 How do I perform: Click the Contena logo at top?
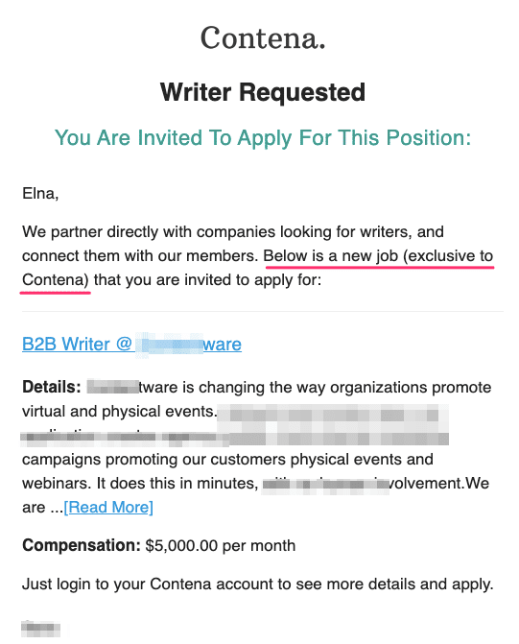click(x=263, y=38)
